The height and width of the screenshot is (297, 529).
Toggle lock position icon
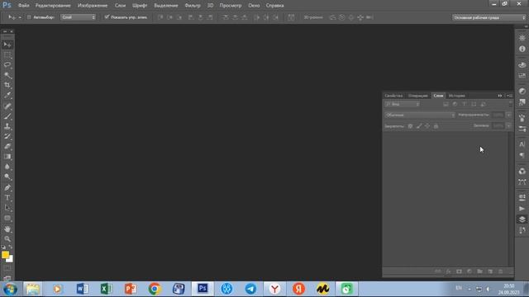tap(427, 126)
